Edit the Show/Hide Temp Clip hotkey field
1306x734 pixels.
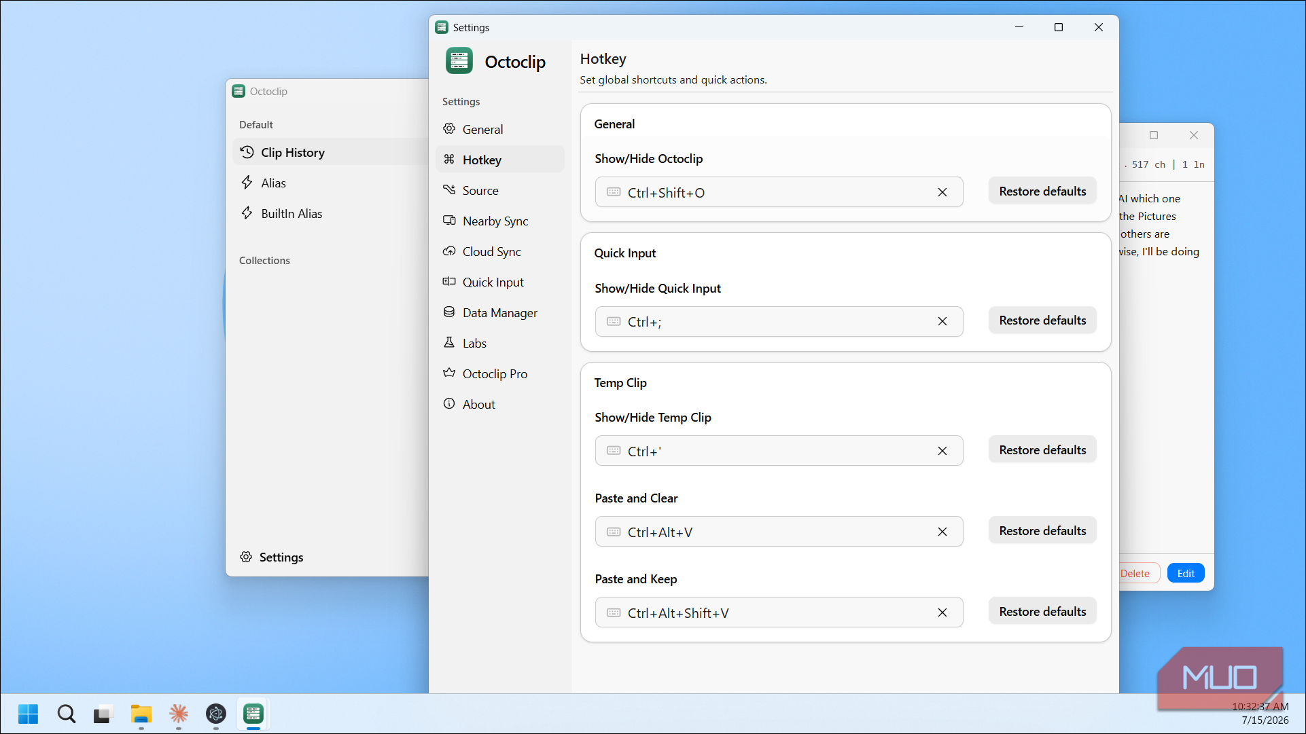(779, 451)
